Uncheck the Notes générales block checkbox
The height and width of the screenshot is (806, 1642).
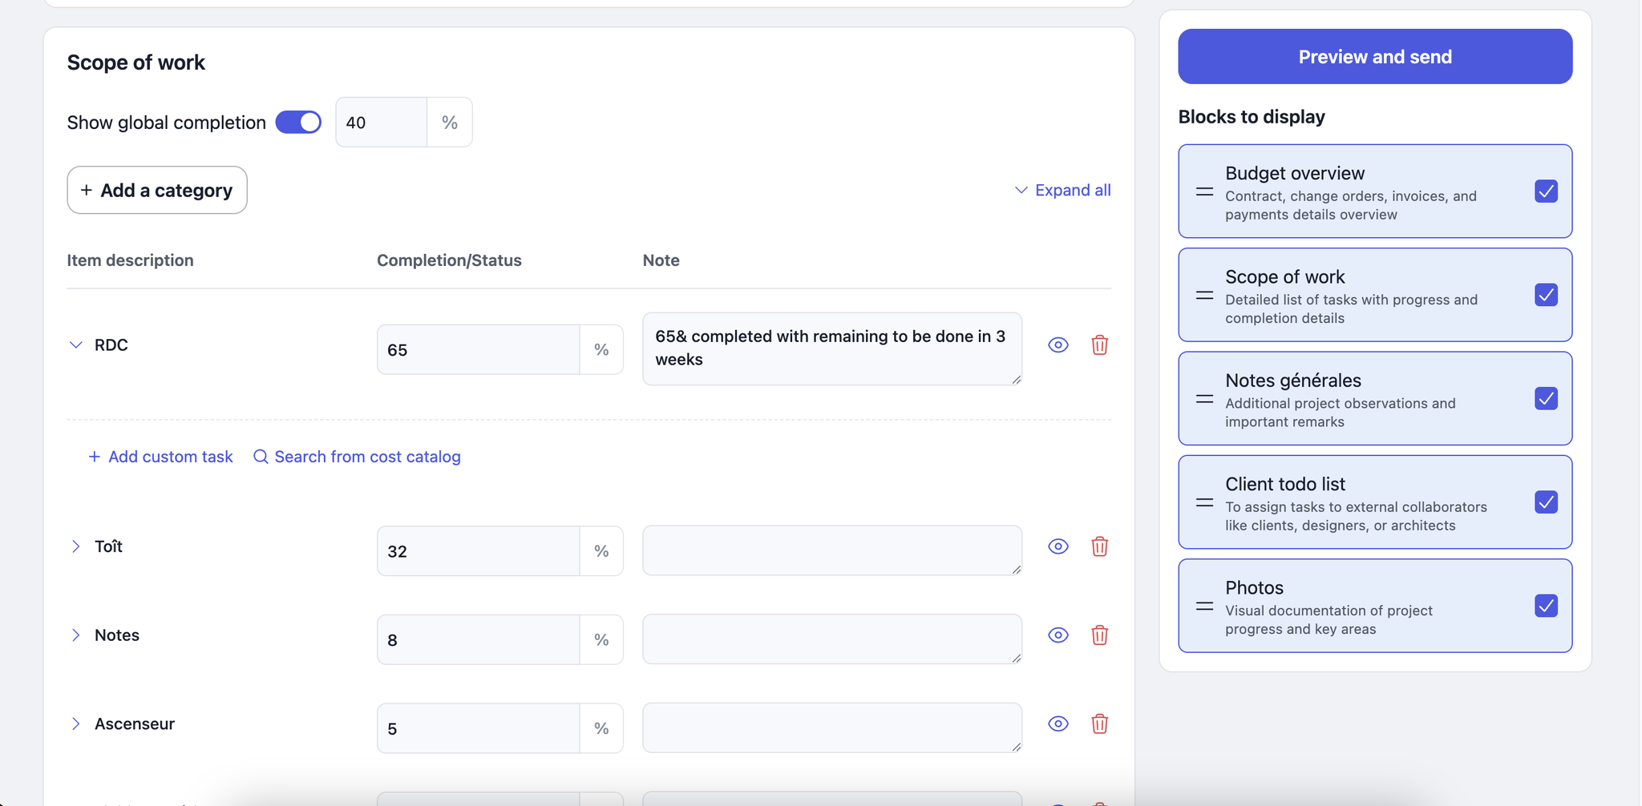pyautogui.click(x=1546, y=398)
